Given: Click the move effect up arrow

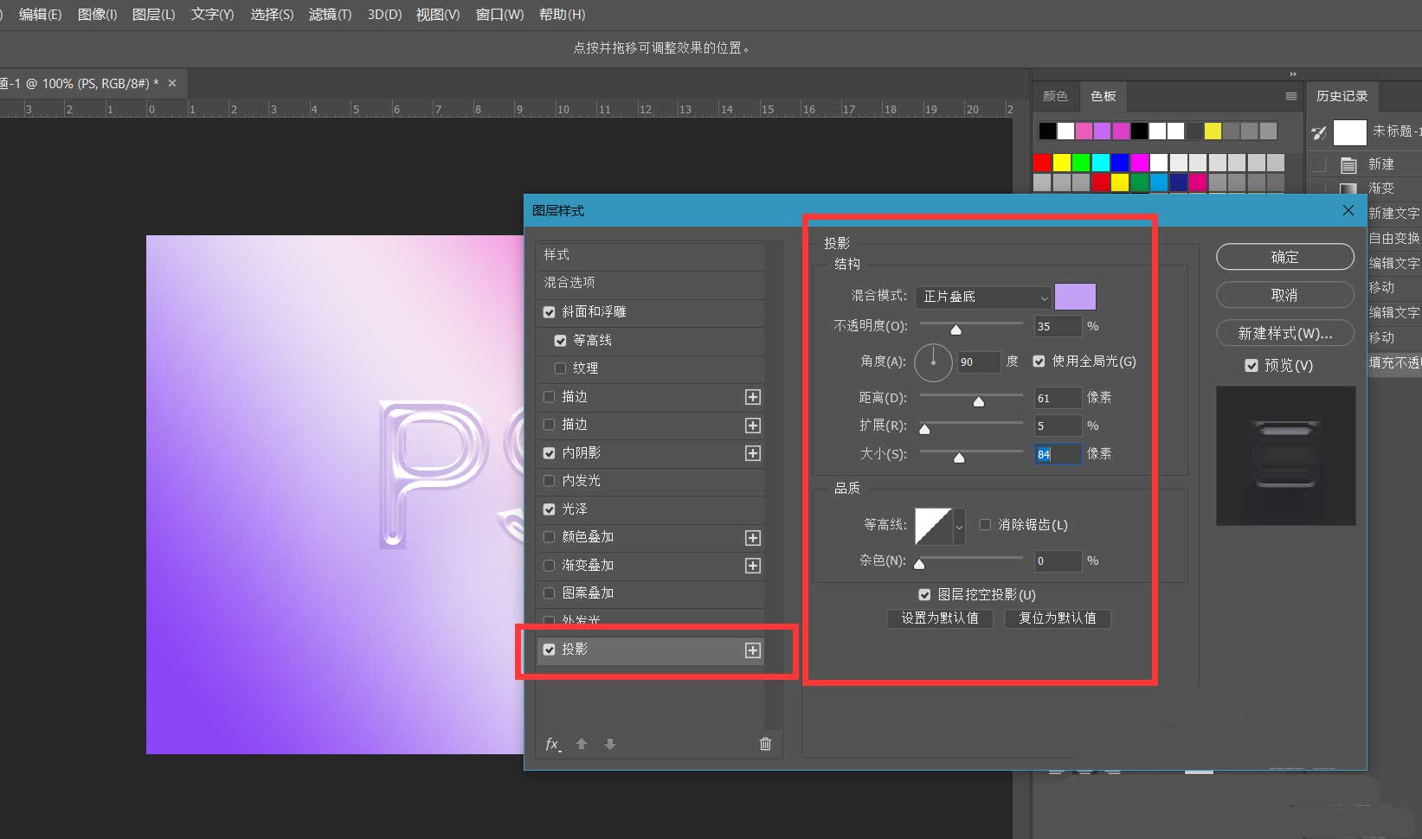Looking at the screenshot, I should click(x=582, y=744).
